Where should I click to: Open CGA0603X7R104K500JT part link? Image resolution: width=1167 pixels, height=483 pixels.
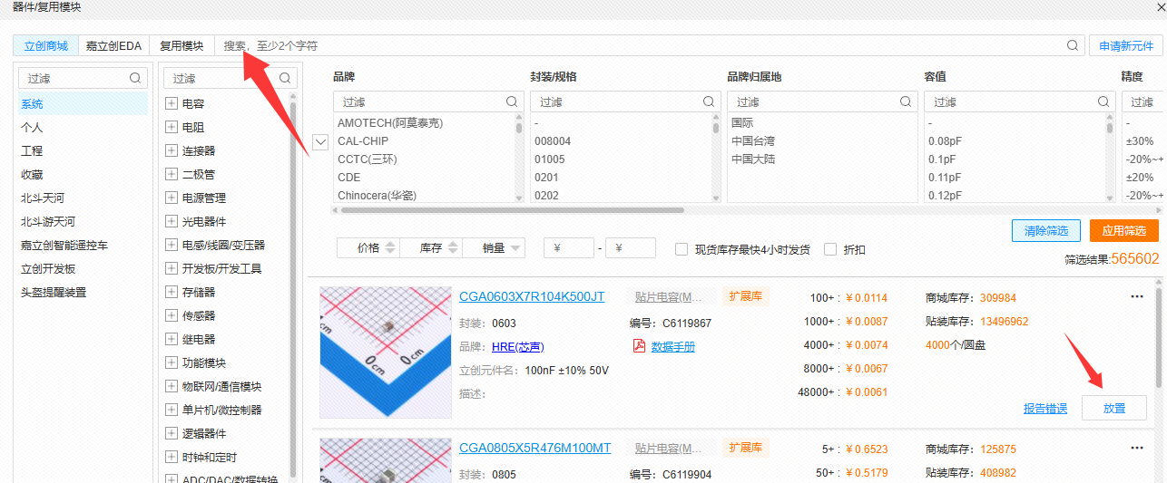tap(532, 296)
